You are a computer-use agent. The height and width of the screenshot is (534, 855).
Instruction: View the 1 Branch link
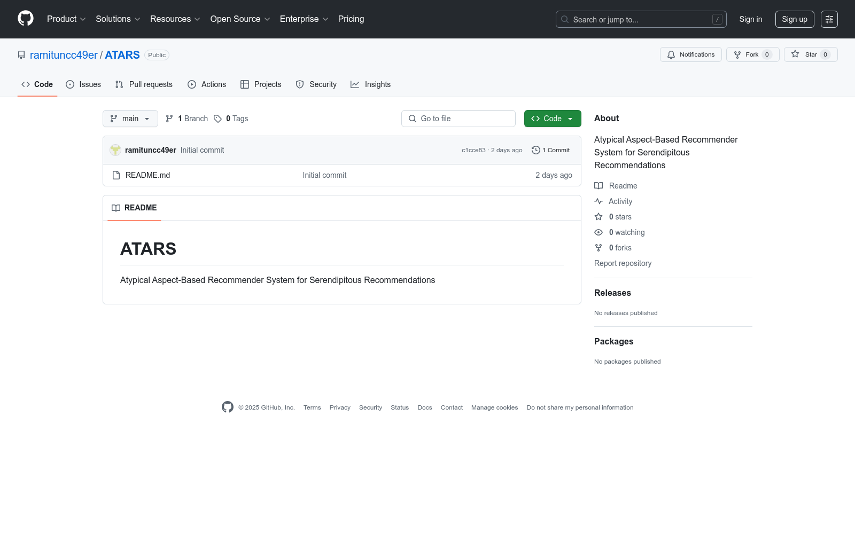coord(187,119)
